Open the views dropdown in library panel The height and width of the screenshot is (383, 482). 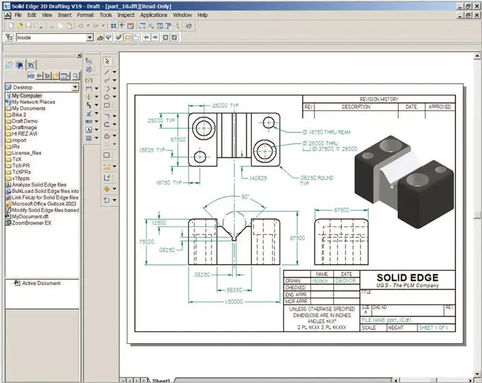(65, 75)
